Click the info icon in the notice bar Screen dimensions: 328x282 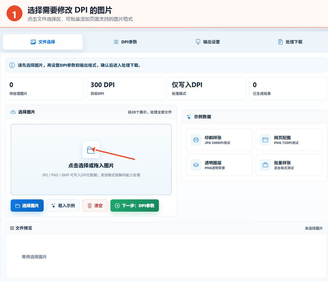[12, 65]
